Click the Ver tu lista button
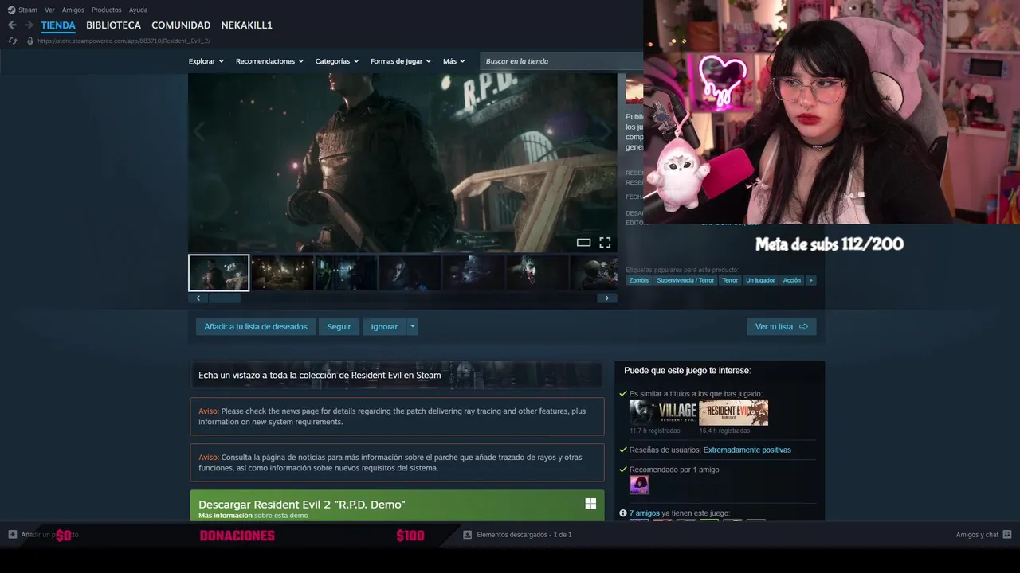 (782, 326)
